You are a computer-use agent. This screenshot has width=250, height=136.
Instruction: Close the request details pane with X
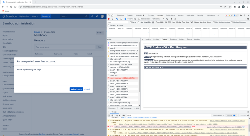click(x=142, y=39)
